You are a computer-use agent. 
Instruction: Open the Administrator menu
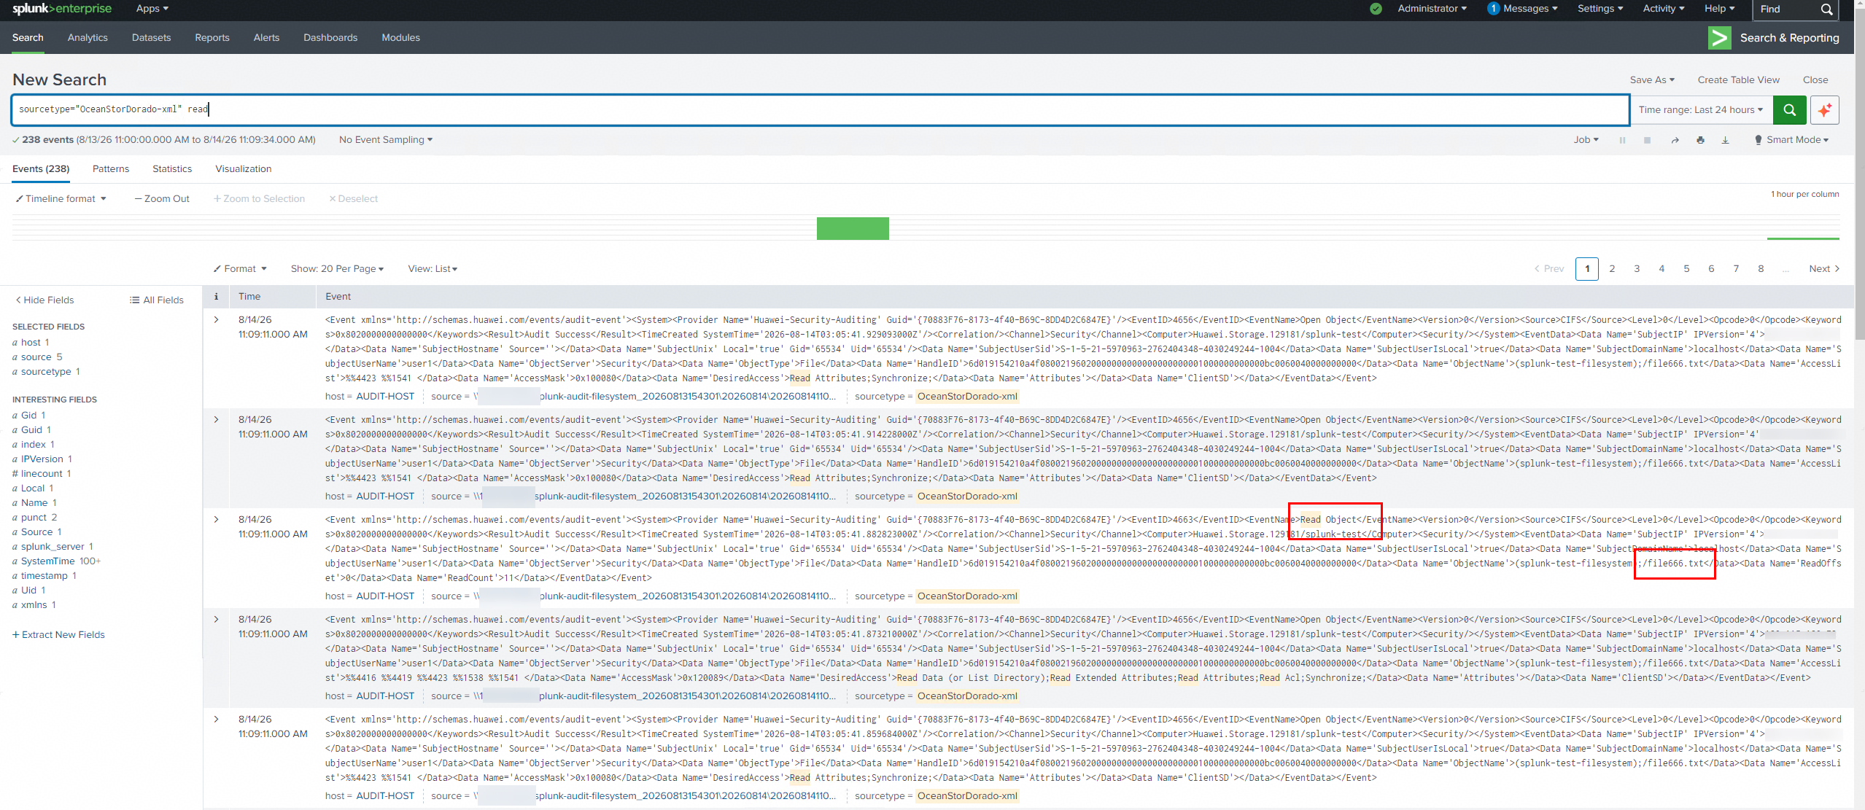tap(1432, 9)
